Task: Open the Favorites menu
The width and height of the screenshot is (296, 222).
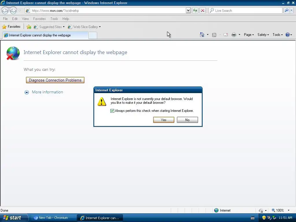Action: pyautogui.click(x=39, y=19)
